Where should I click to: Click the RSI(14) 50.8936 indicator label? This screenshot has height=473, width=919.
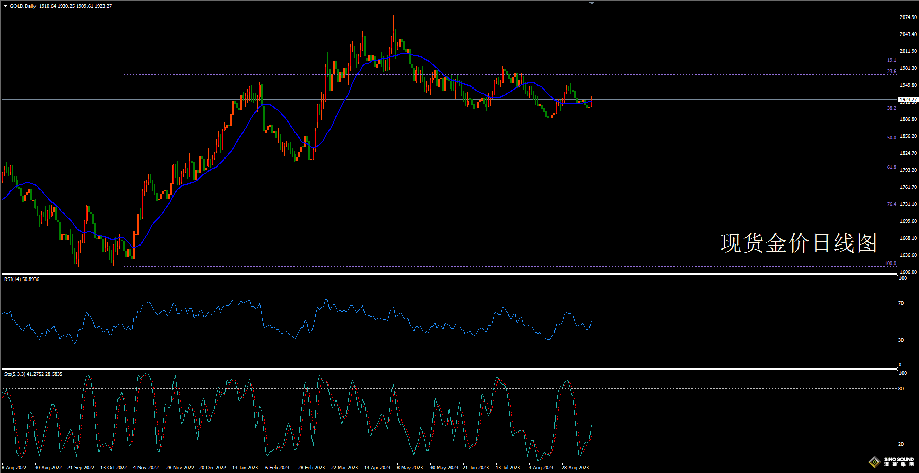(22, 279)
